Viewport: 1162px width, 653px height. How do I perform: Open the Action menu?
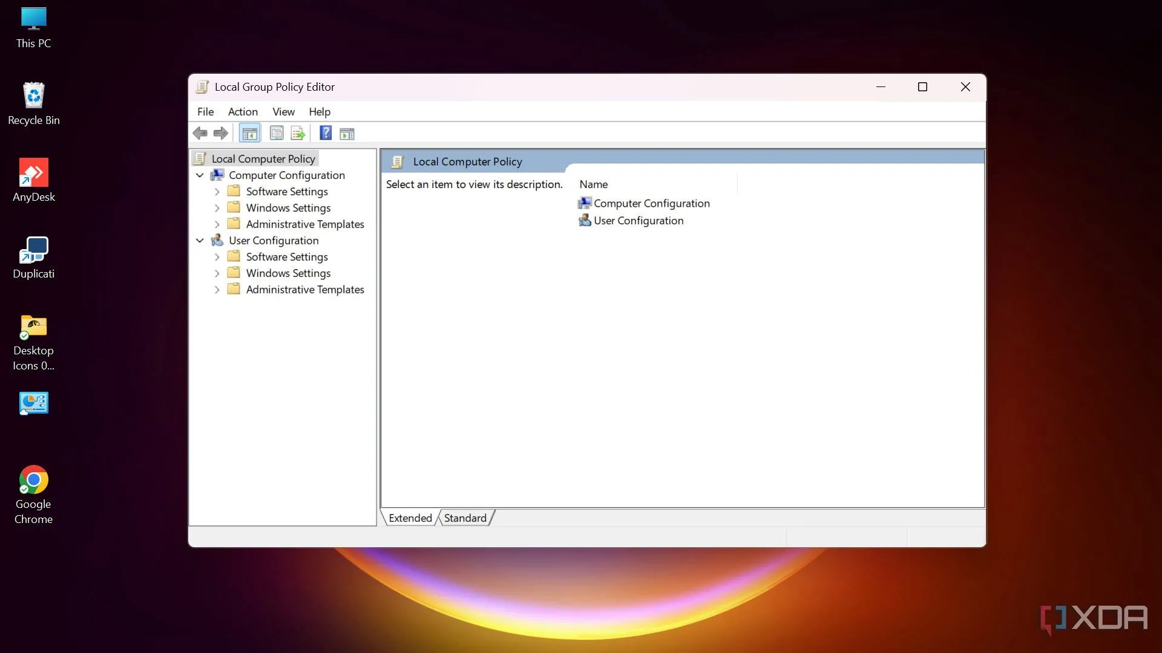pos(243,112)
